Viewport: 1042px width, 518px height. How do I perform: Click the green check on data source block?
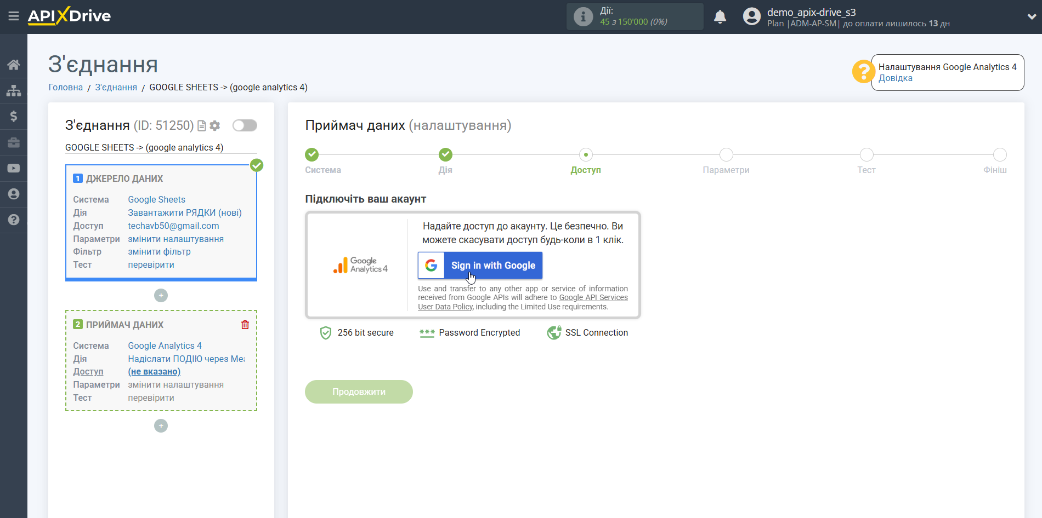pos(257,165)
